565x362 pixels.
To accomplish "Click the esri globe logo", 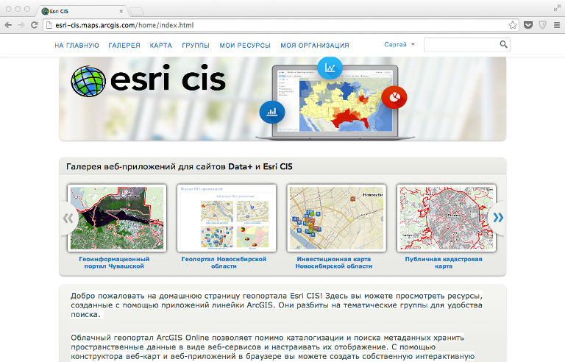I will point(88,82).
